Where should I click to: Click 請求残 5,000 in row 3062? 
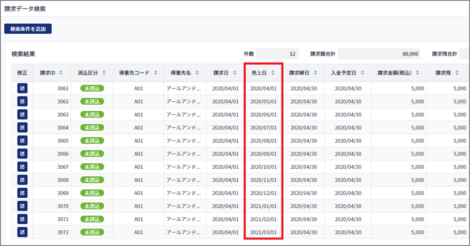459,102
